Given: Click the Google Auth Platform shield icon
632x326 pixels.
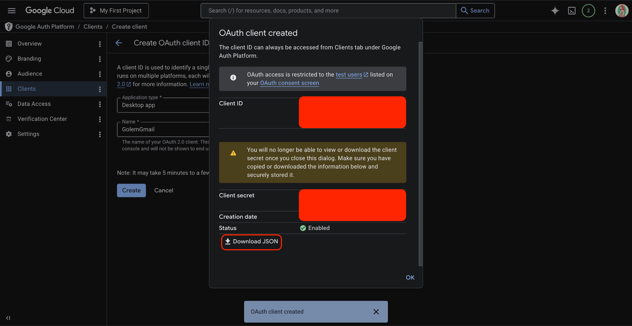Looking at the screenshot, I should pyautogui.click(x=9, y=27).
